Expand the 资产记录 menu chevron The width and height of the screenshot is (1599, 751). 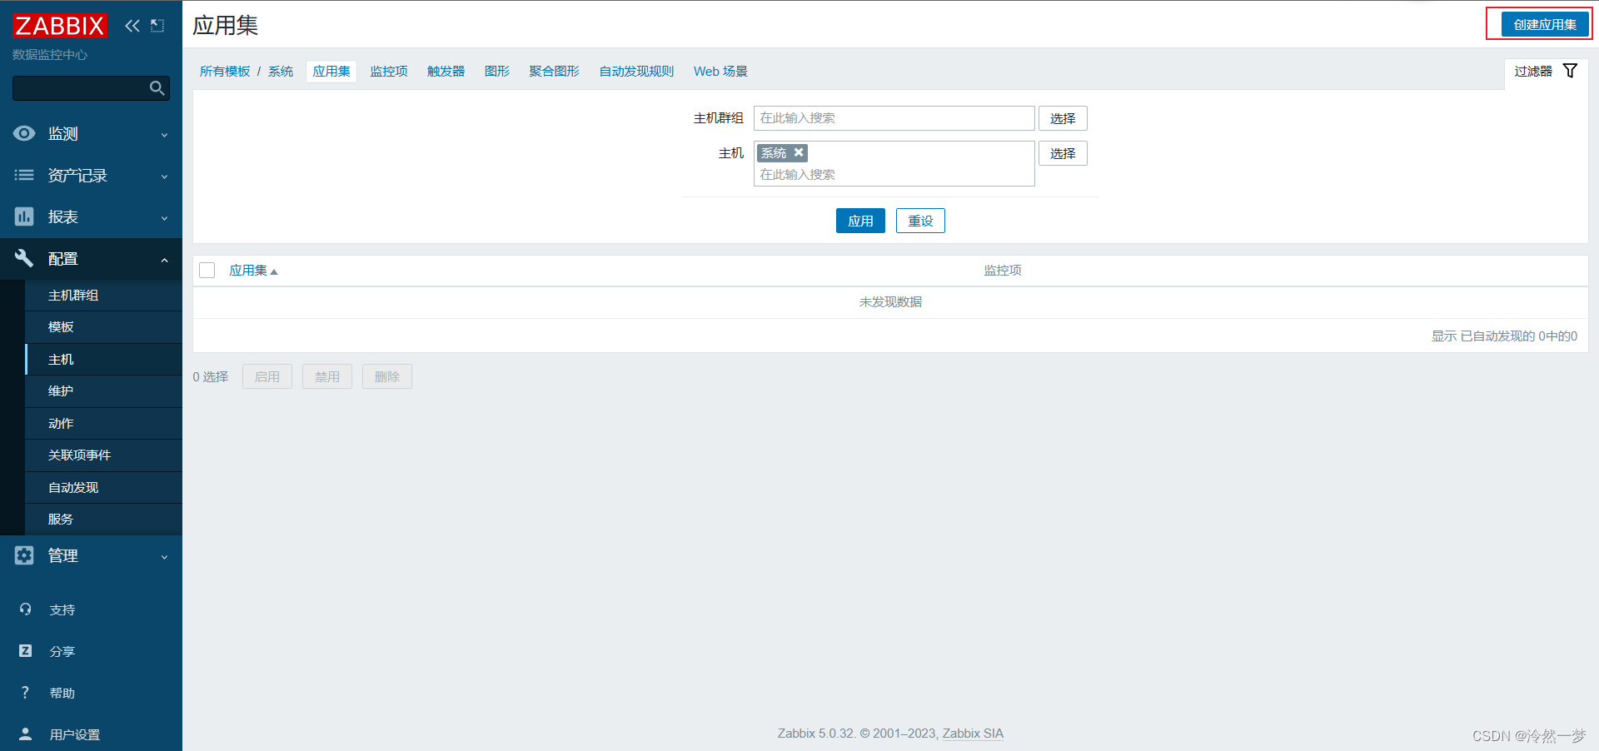pos(164,177)
